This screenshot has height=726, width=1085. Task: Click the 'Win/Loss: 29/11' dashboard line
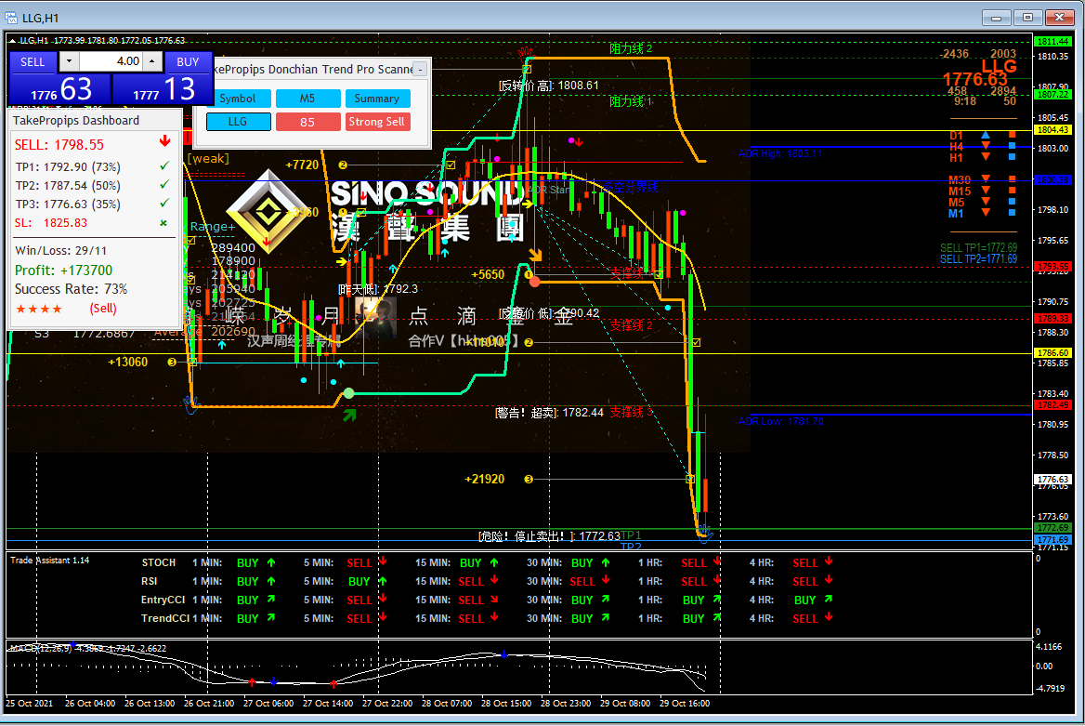61,251
